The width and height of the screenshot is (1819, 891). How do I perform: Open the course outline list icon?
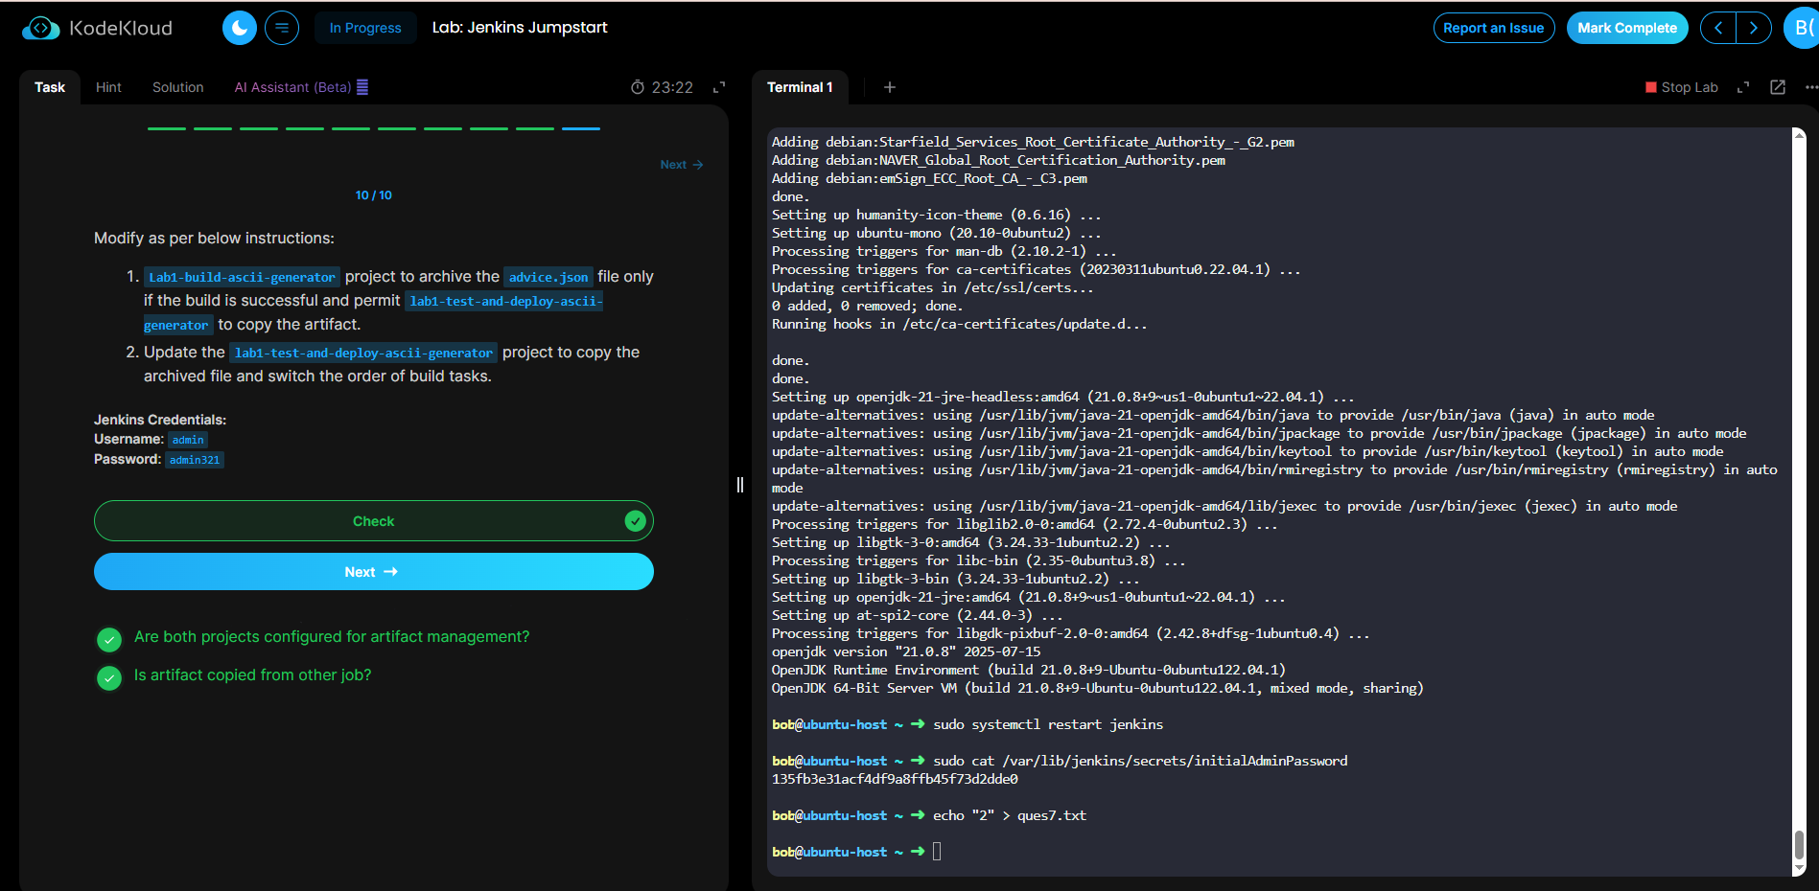pos(282,28)
